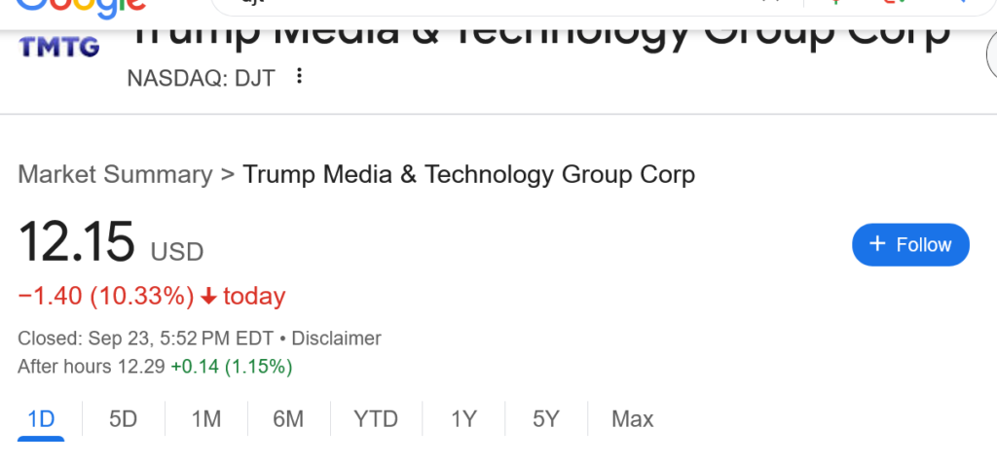Open the three-dot menu beside NASDAQ: DJT

299,76
